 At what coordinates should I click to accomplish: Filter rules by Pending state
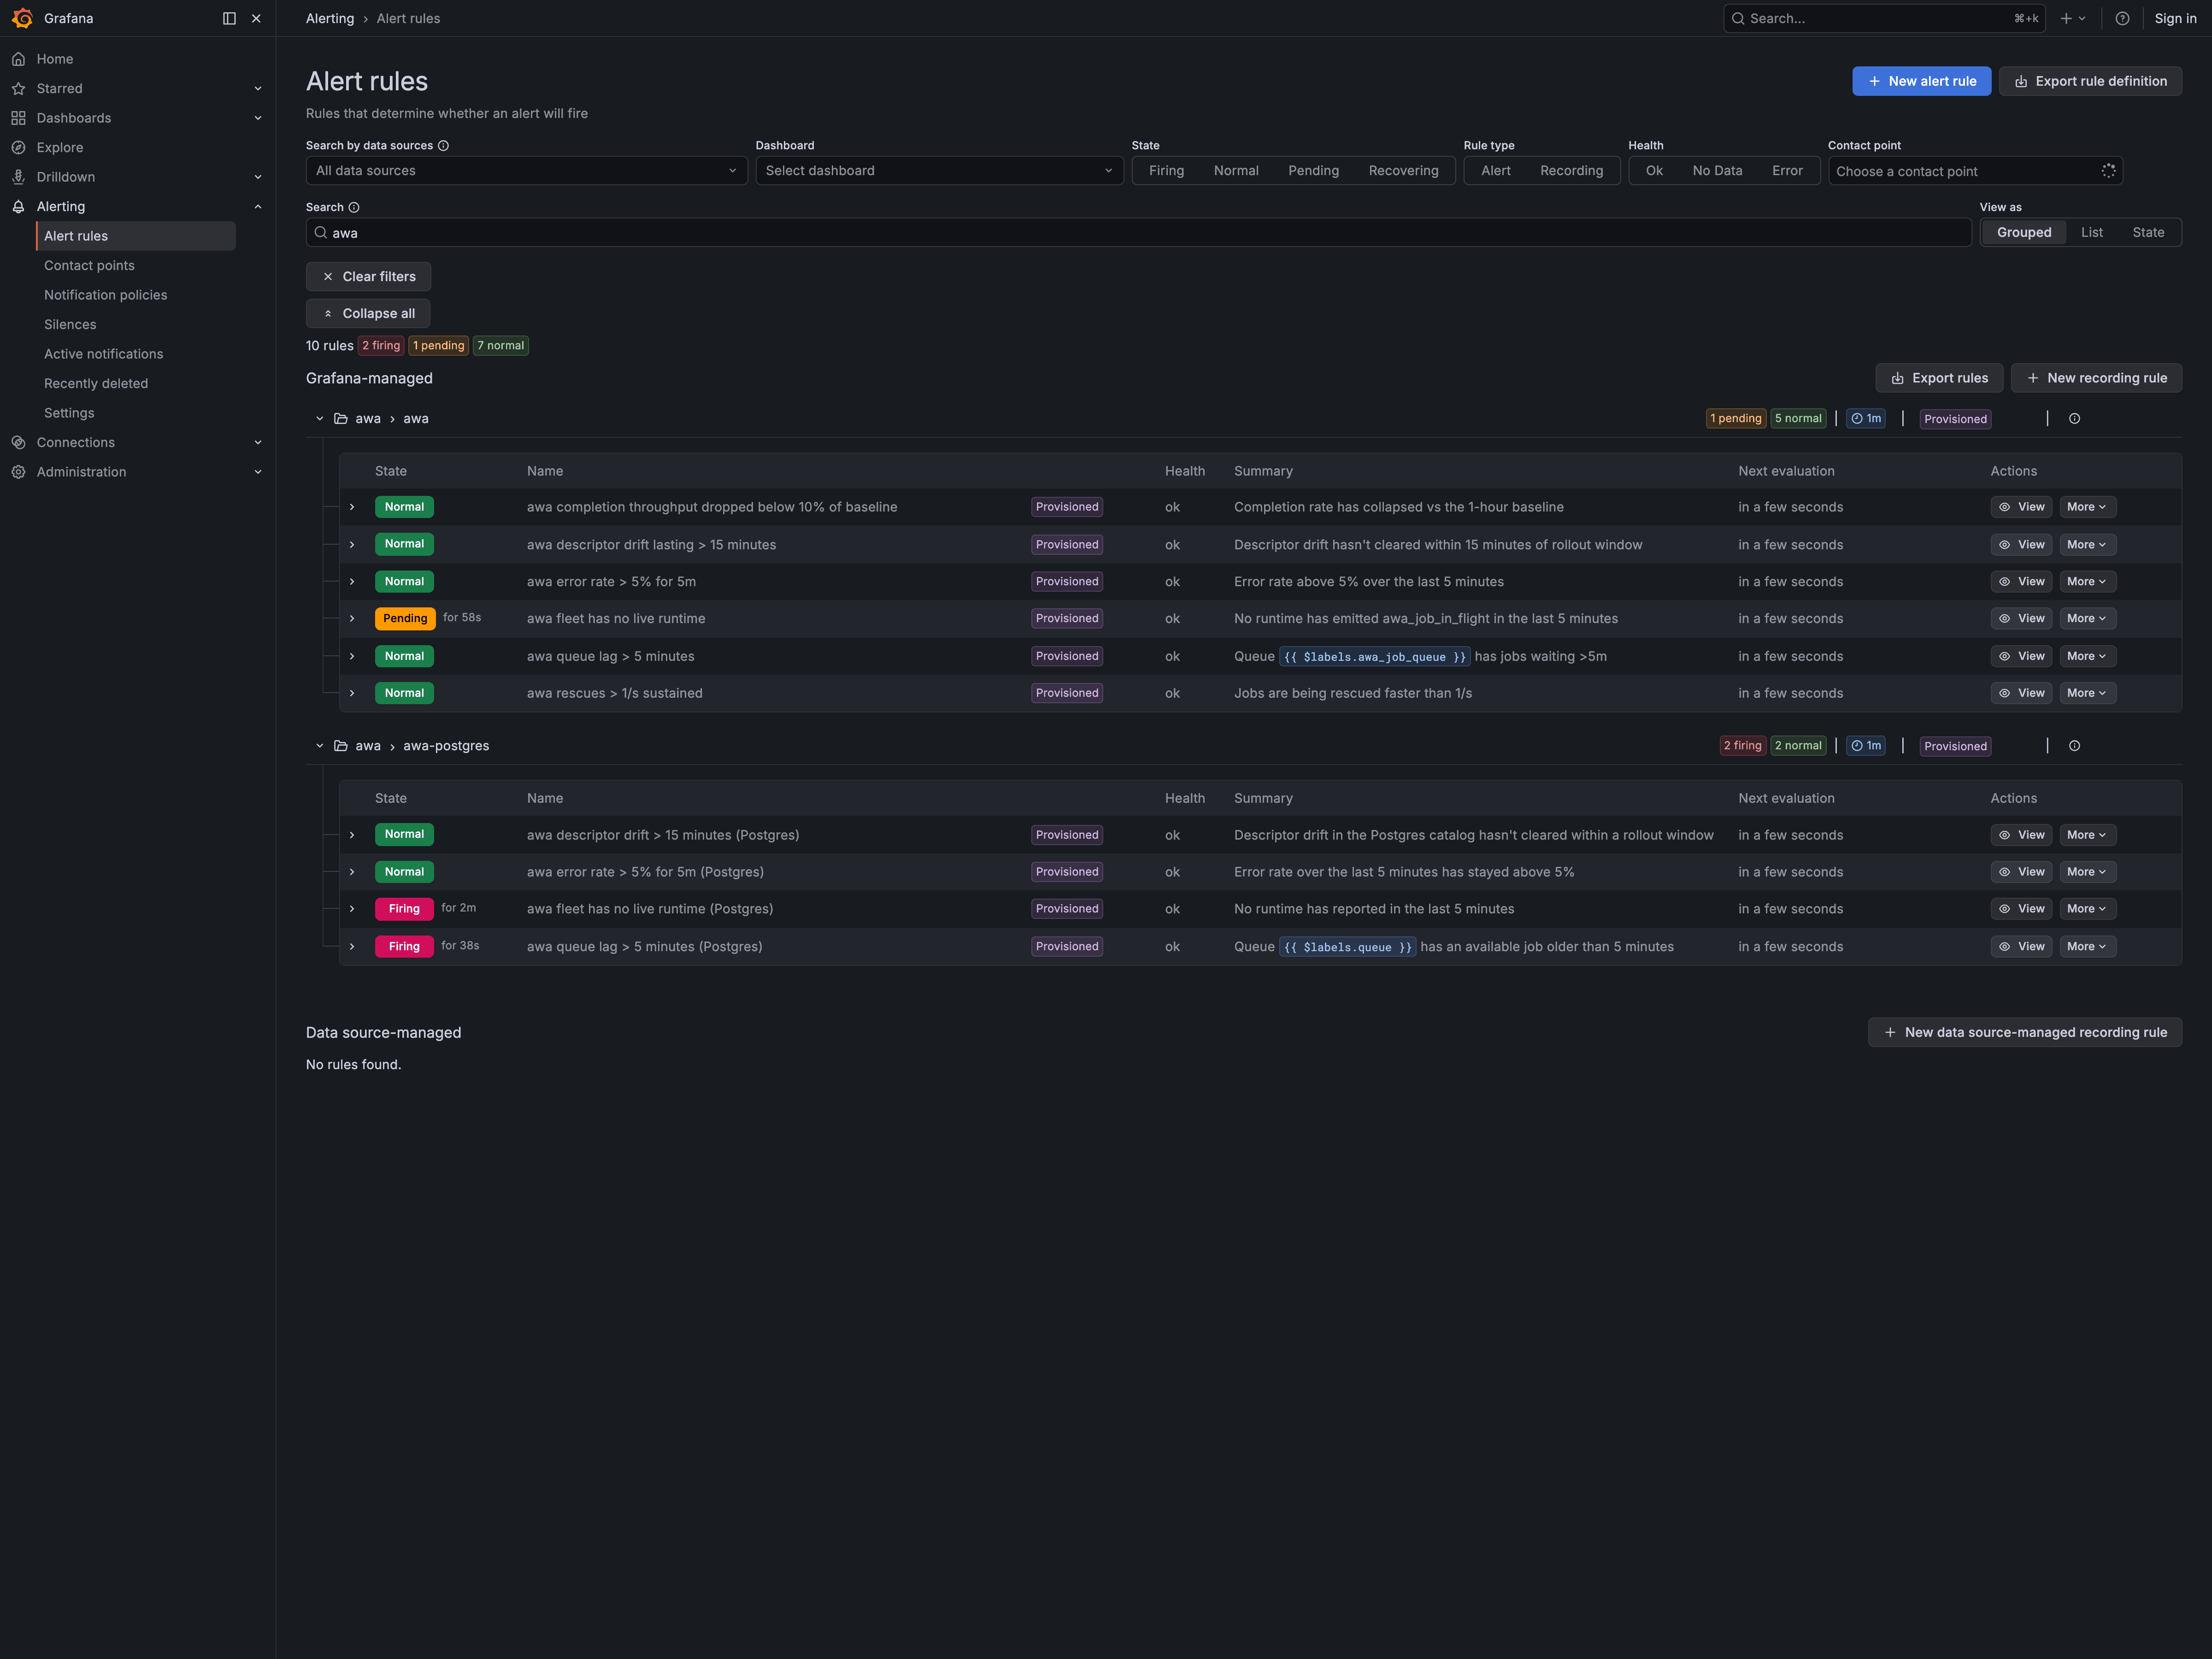(x=1313, y=171)
